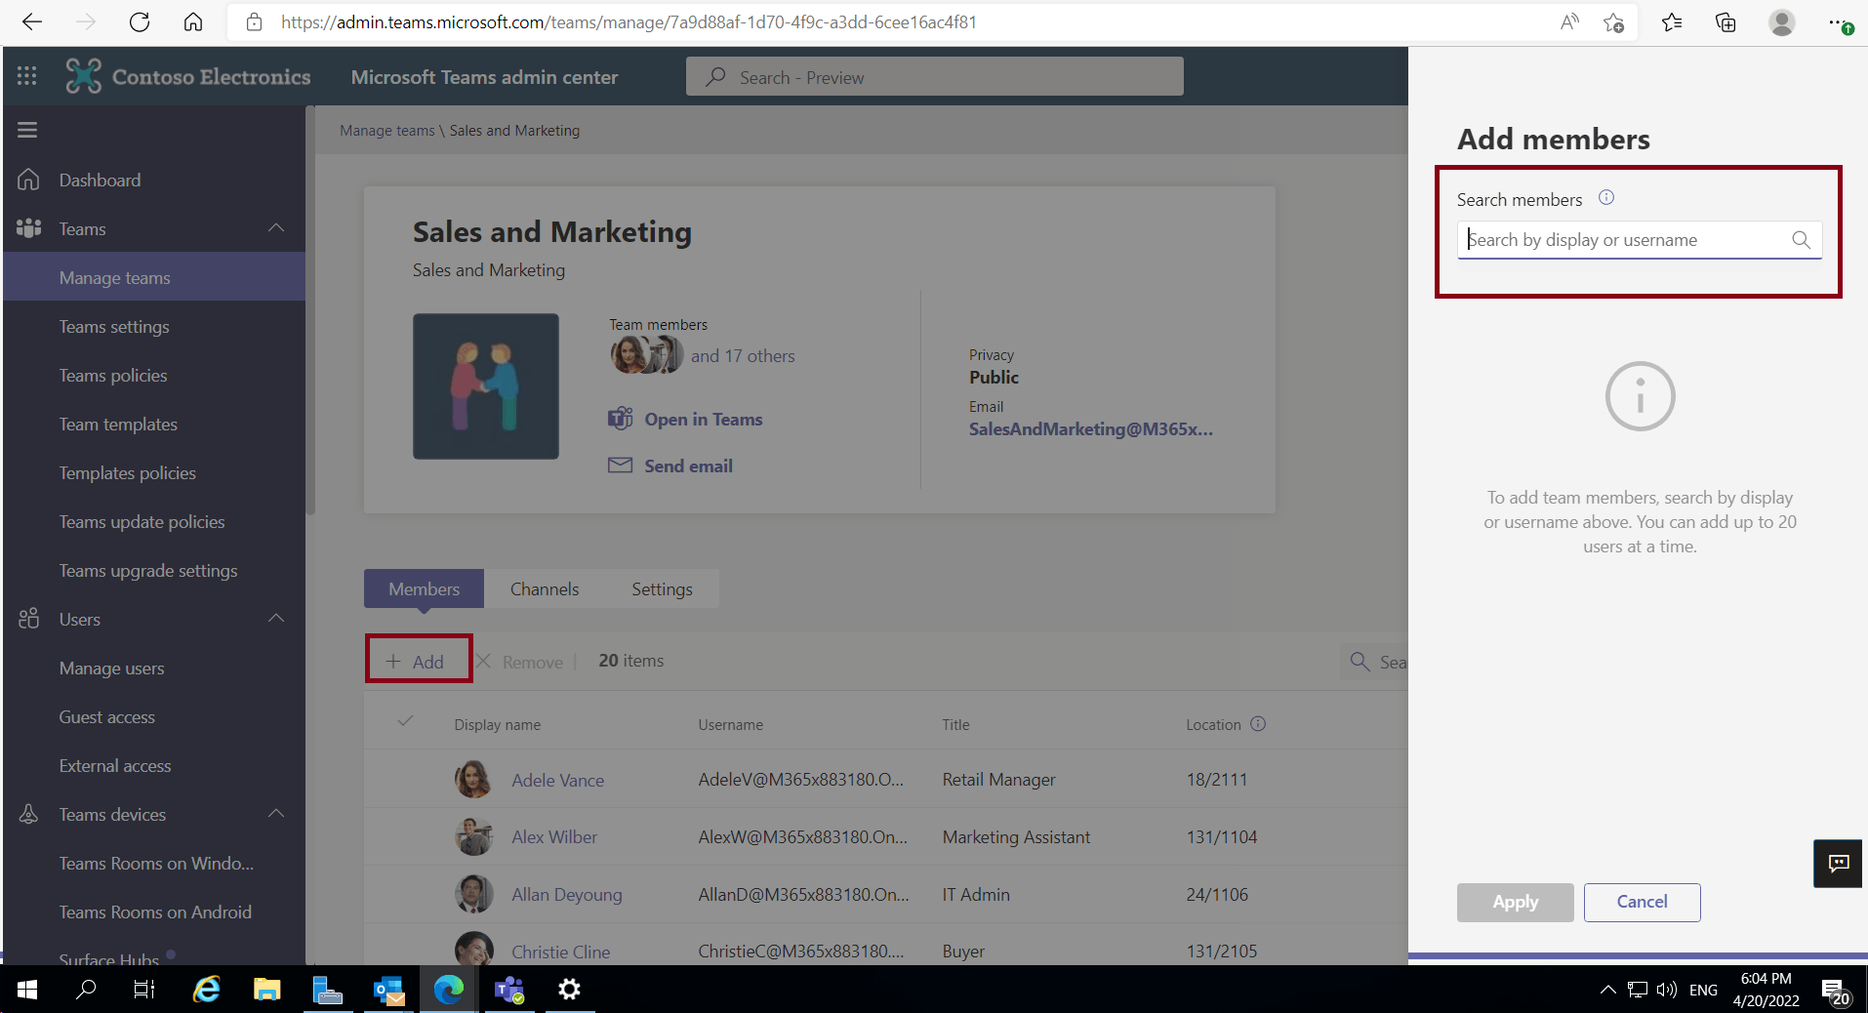Open Windows Start menu

tap(27, 990)
